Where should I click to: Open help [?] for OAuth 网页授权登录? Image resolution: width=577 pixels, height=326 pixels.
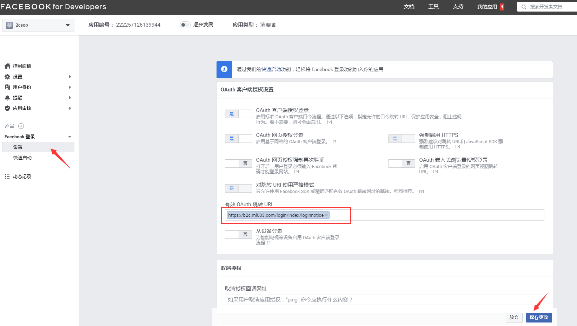tap(335, 142)
